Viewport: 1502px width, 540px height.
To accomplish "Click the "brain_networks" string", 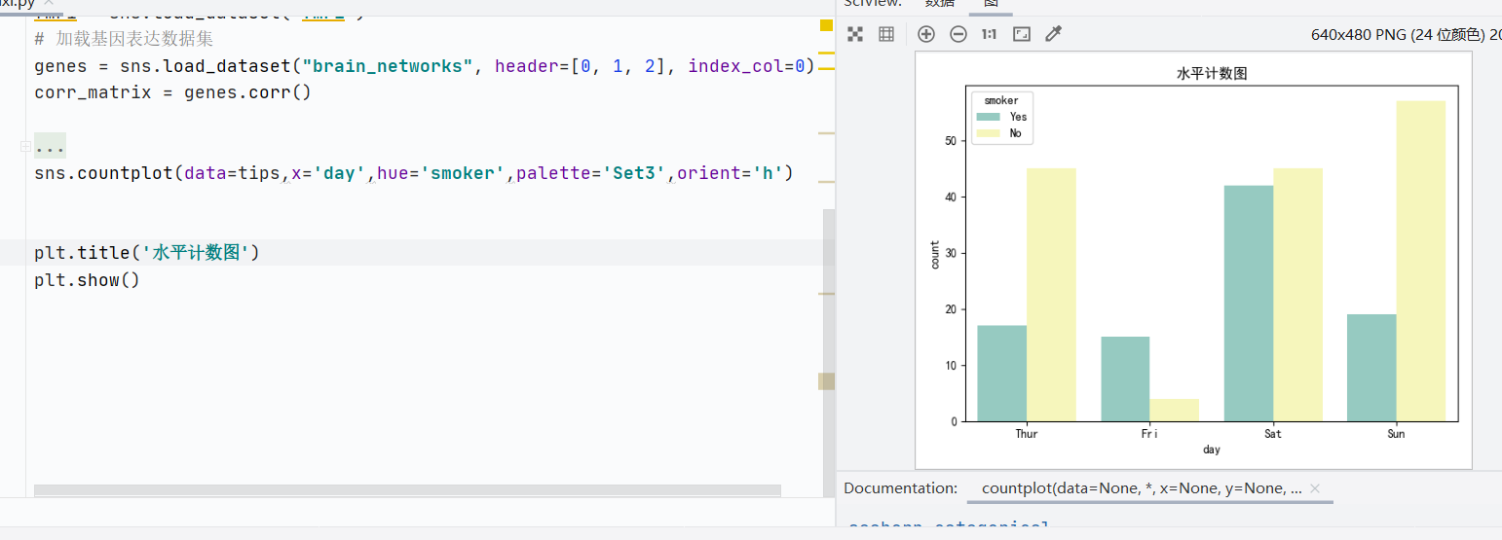I will click(388, 67).
